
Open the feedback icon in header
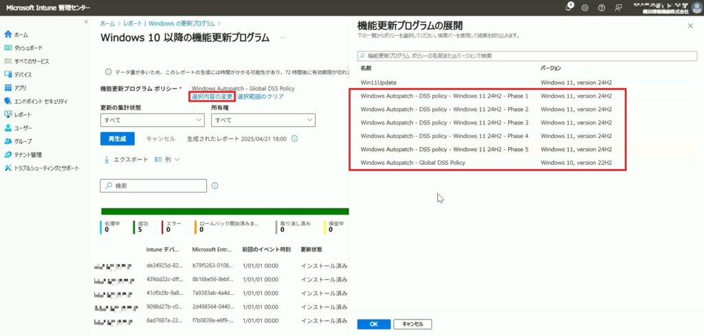click(x=618, y=8)
